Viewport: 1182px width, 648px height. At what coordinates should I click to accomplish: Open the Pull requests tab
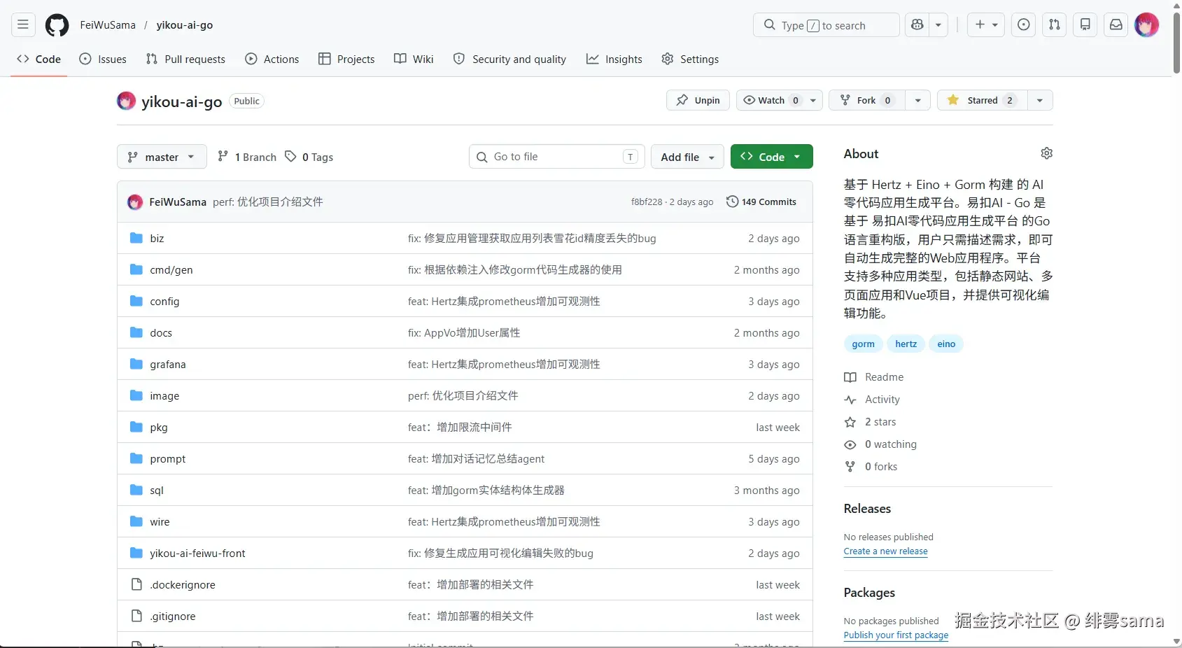click(x=185, y=59)
